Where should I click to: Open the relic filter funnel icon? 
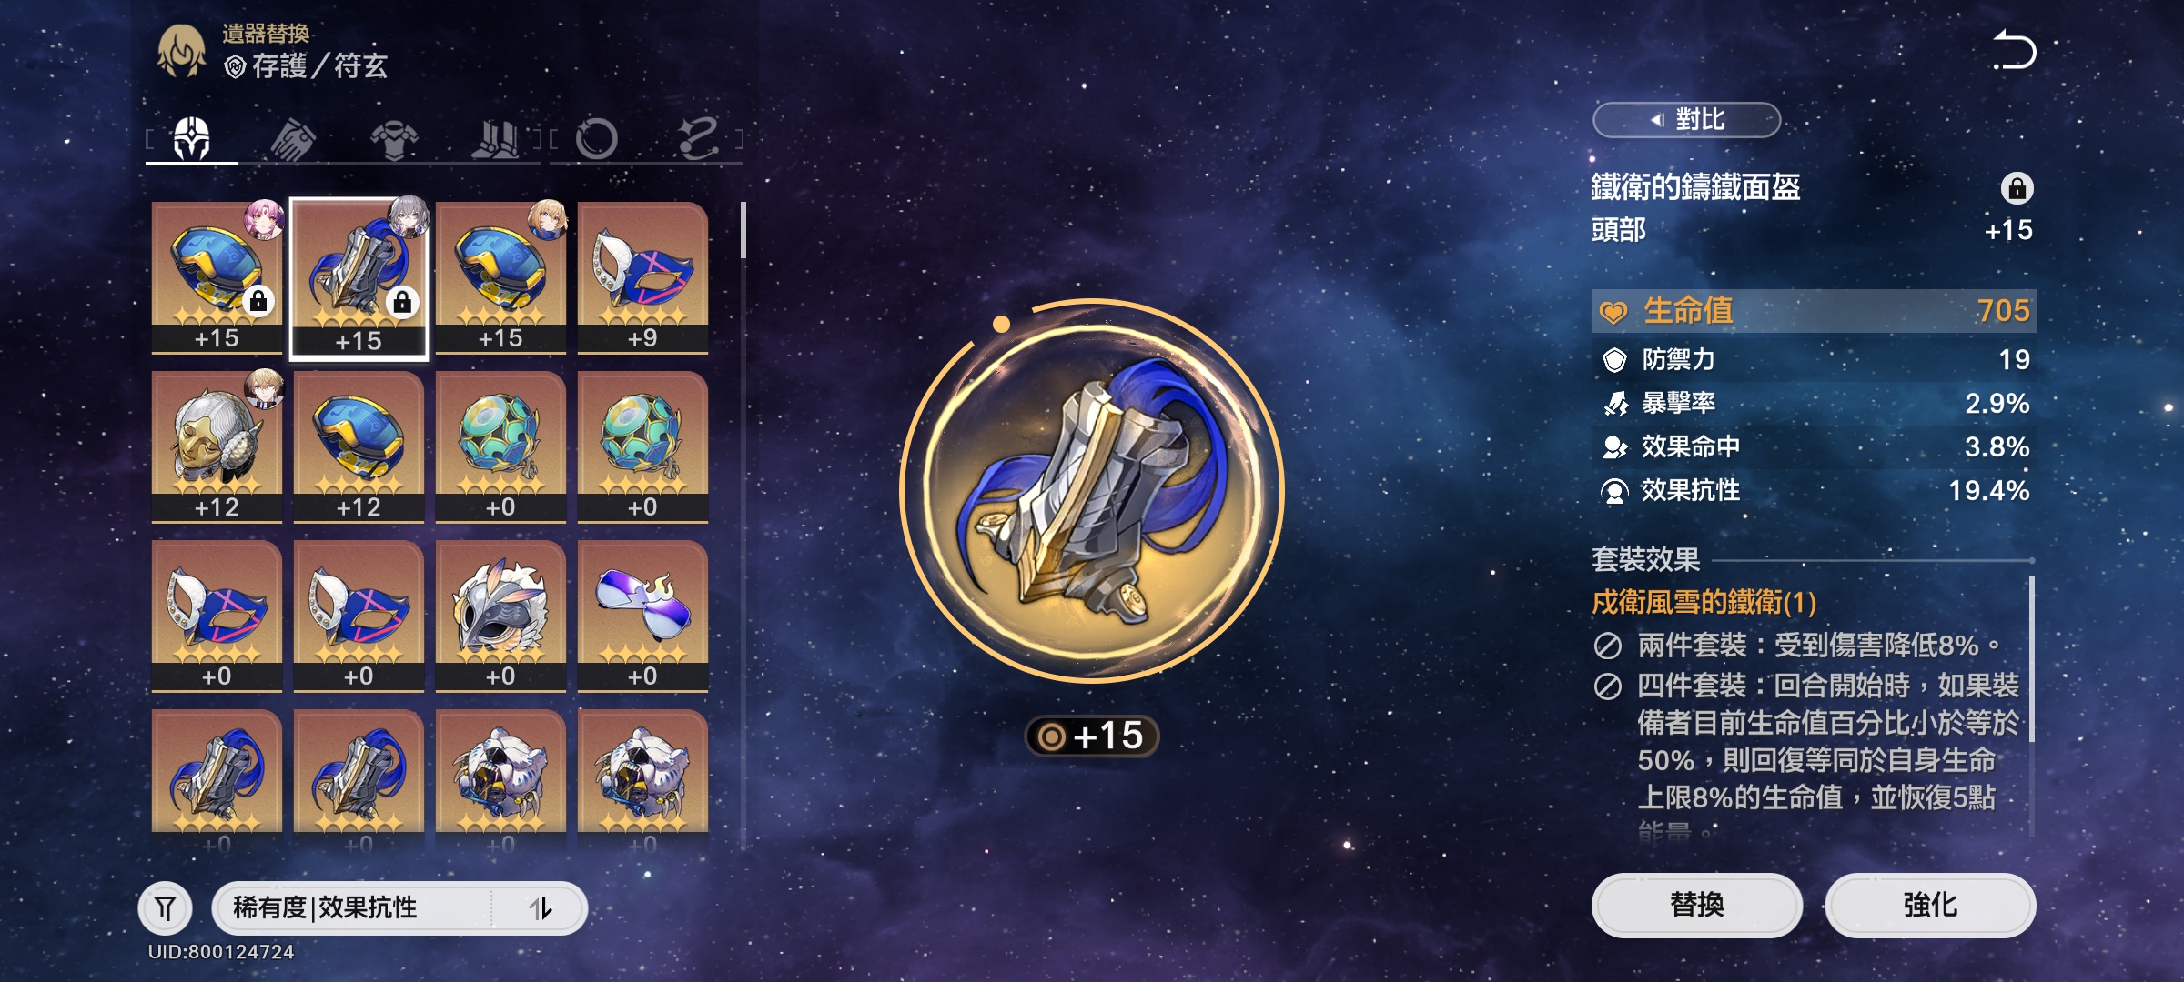(166, 907)
